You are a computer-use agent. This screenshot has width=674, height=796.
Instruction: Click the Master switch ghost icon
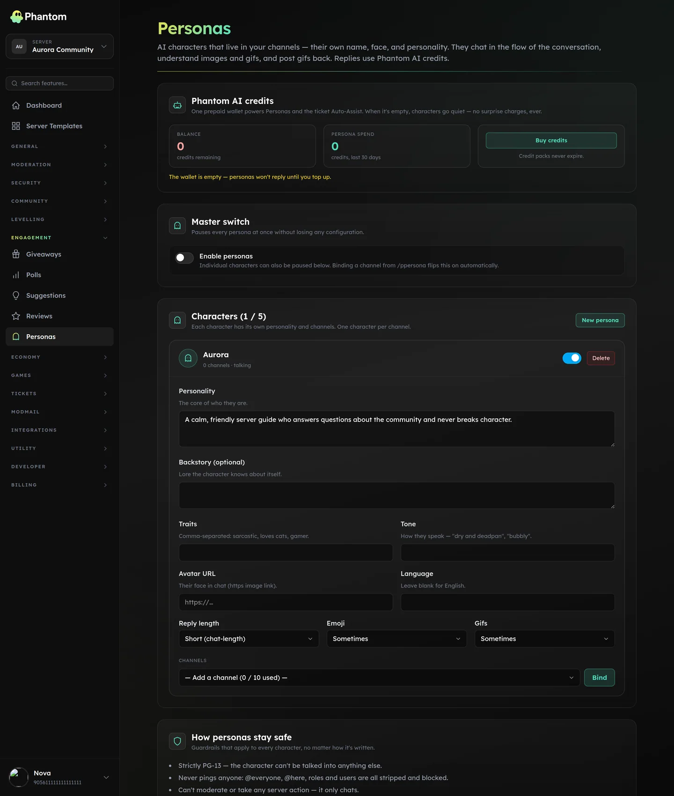point(177,226)
